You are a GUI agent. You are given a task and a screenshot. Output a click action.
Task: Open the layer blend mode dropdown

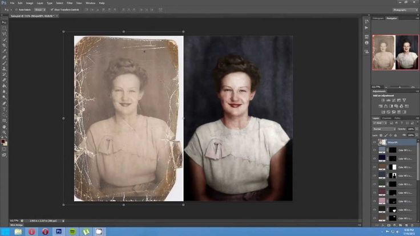384,129
